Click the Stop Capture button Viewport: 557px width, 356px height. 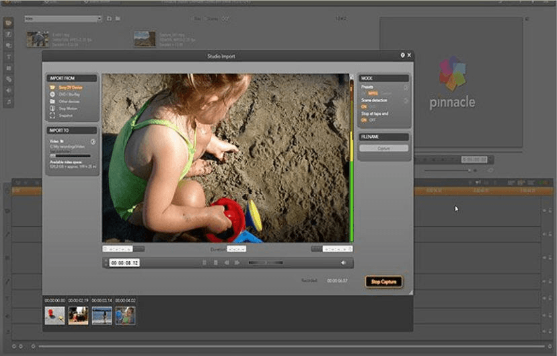click(x=384, y=281)
